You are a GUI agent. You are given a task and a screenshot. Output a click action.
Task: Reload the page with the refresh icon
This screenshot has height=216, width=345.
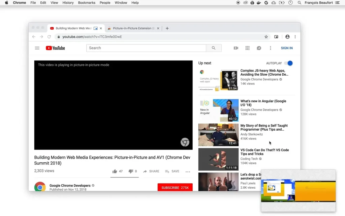(50, 36)
